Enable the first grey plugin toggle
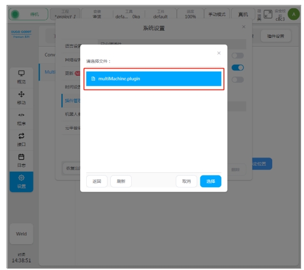Screen dimensions: 304x270 coord(238,55)
